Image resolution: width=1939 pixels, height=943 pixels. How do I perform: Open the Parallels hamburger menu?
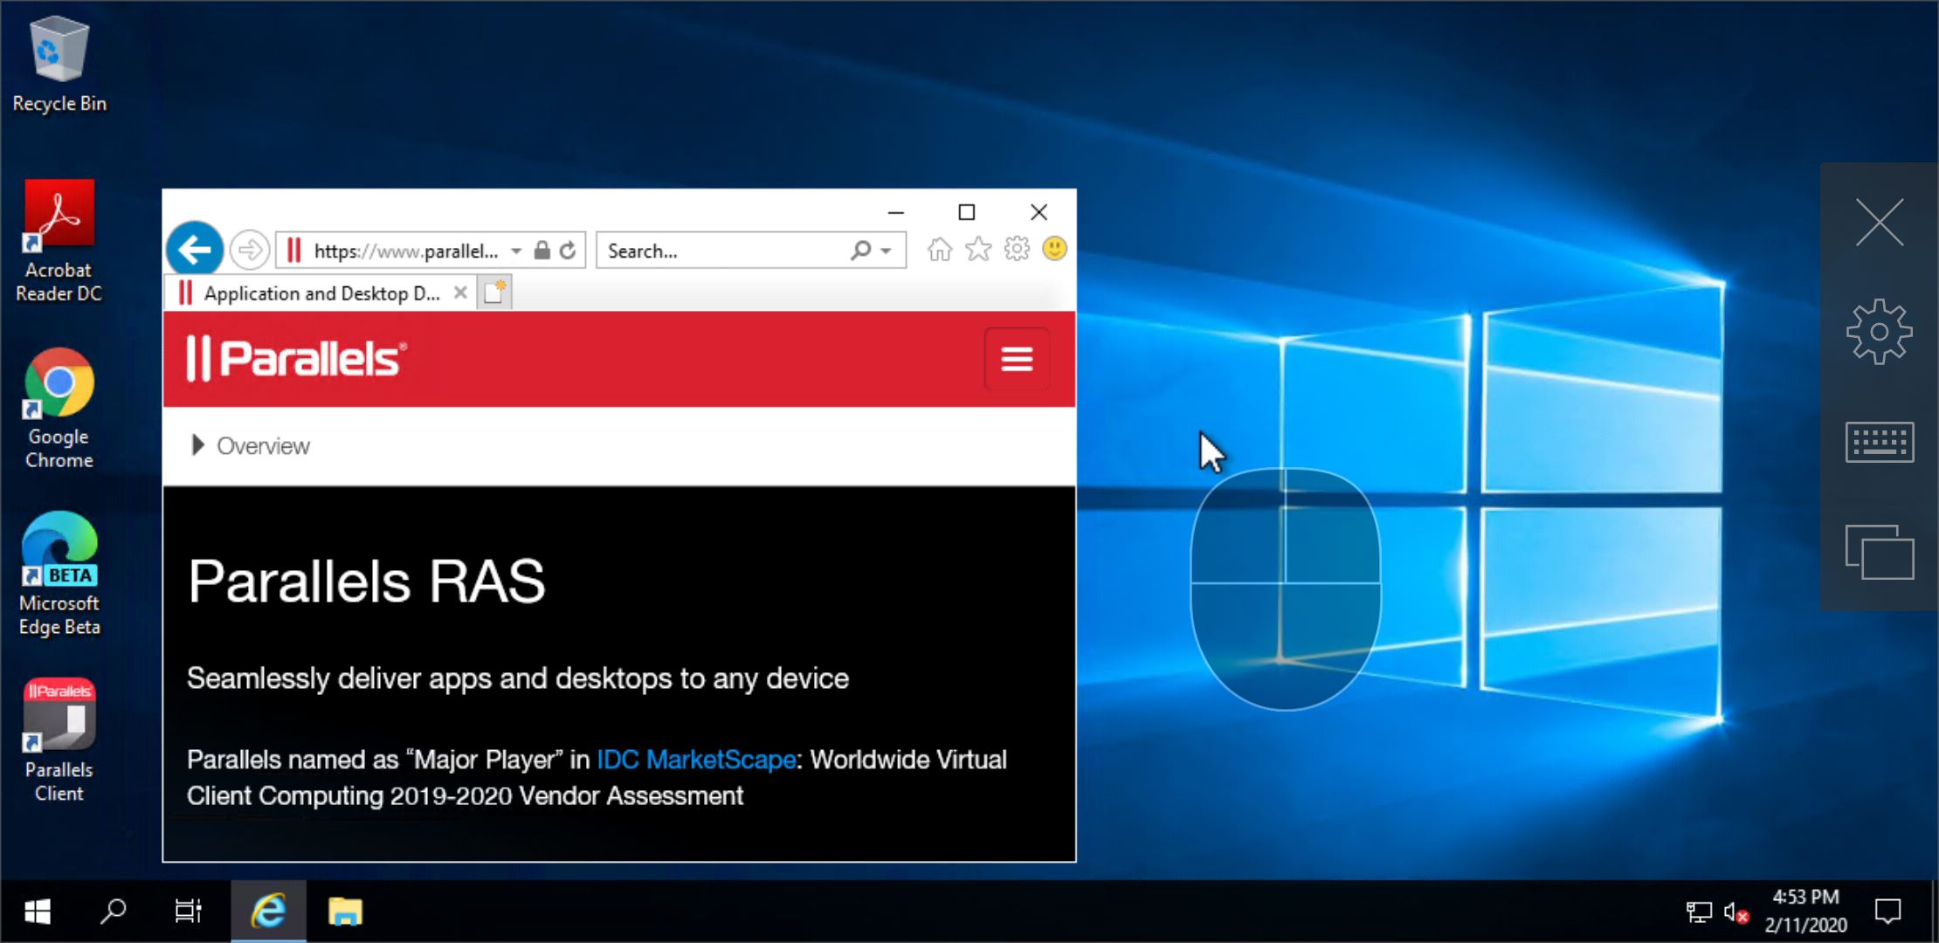(x=1017, y=359)
